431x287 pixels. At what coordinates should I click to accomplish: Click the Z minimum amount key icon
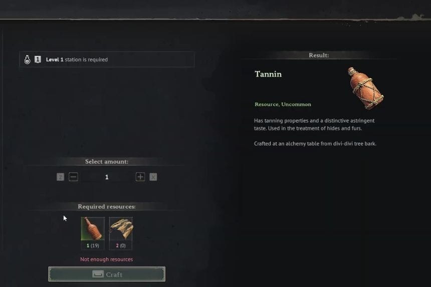tap(61, 177)
